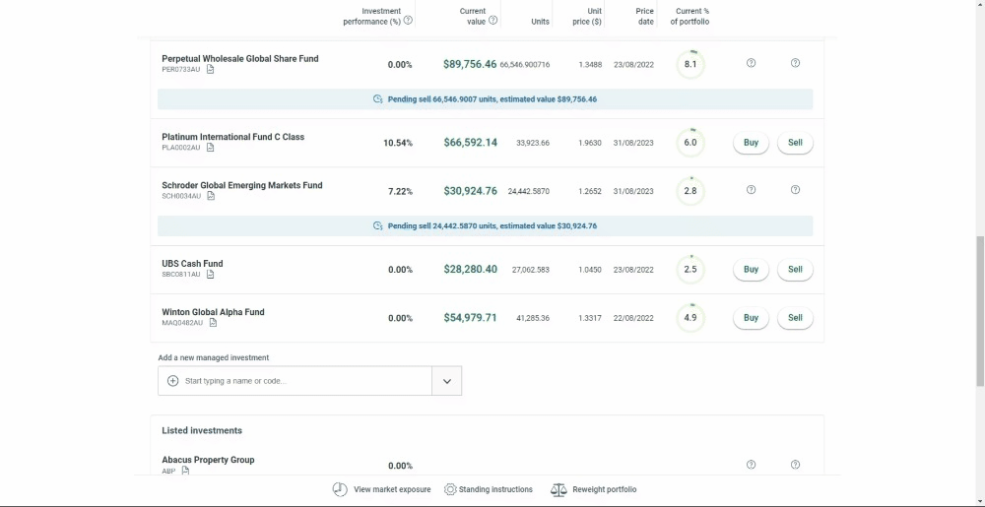Select Winton Global Alpha Fund name
Screen dimensions: 985x507
[x=213, y=312]
